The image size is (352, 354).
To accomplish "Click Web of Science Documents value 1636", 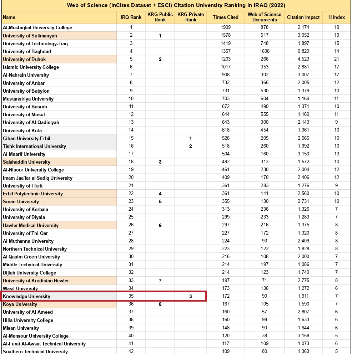I will (265, 51).
